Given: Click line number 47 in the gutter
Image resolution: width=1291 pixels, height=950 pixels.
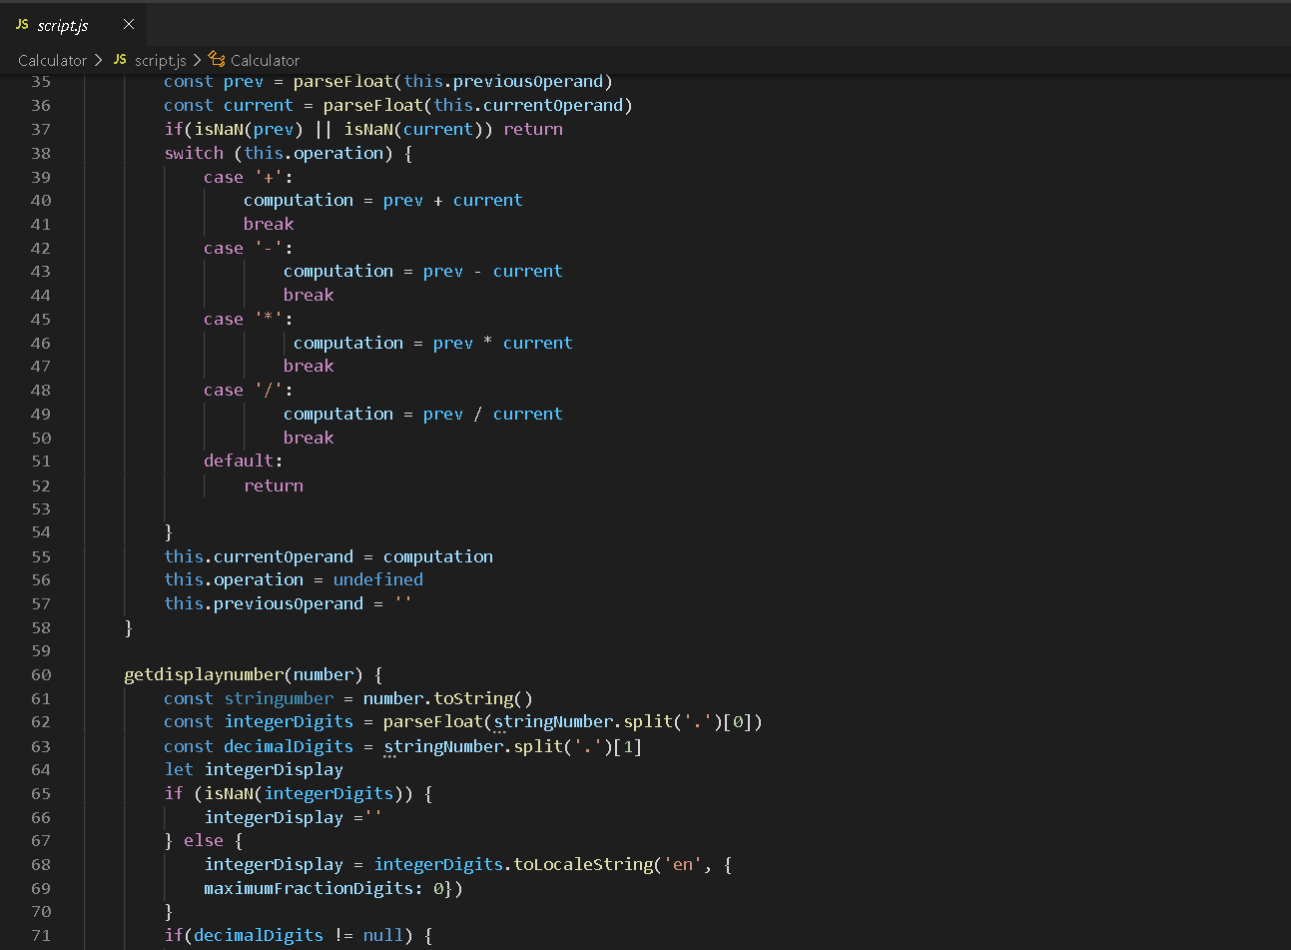Looking at the screenshot, I should pyautogui.click(x=41, y=366).
